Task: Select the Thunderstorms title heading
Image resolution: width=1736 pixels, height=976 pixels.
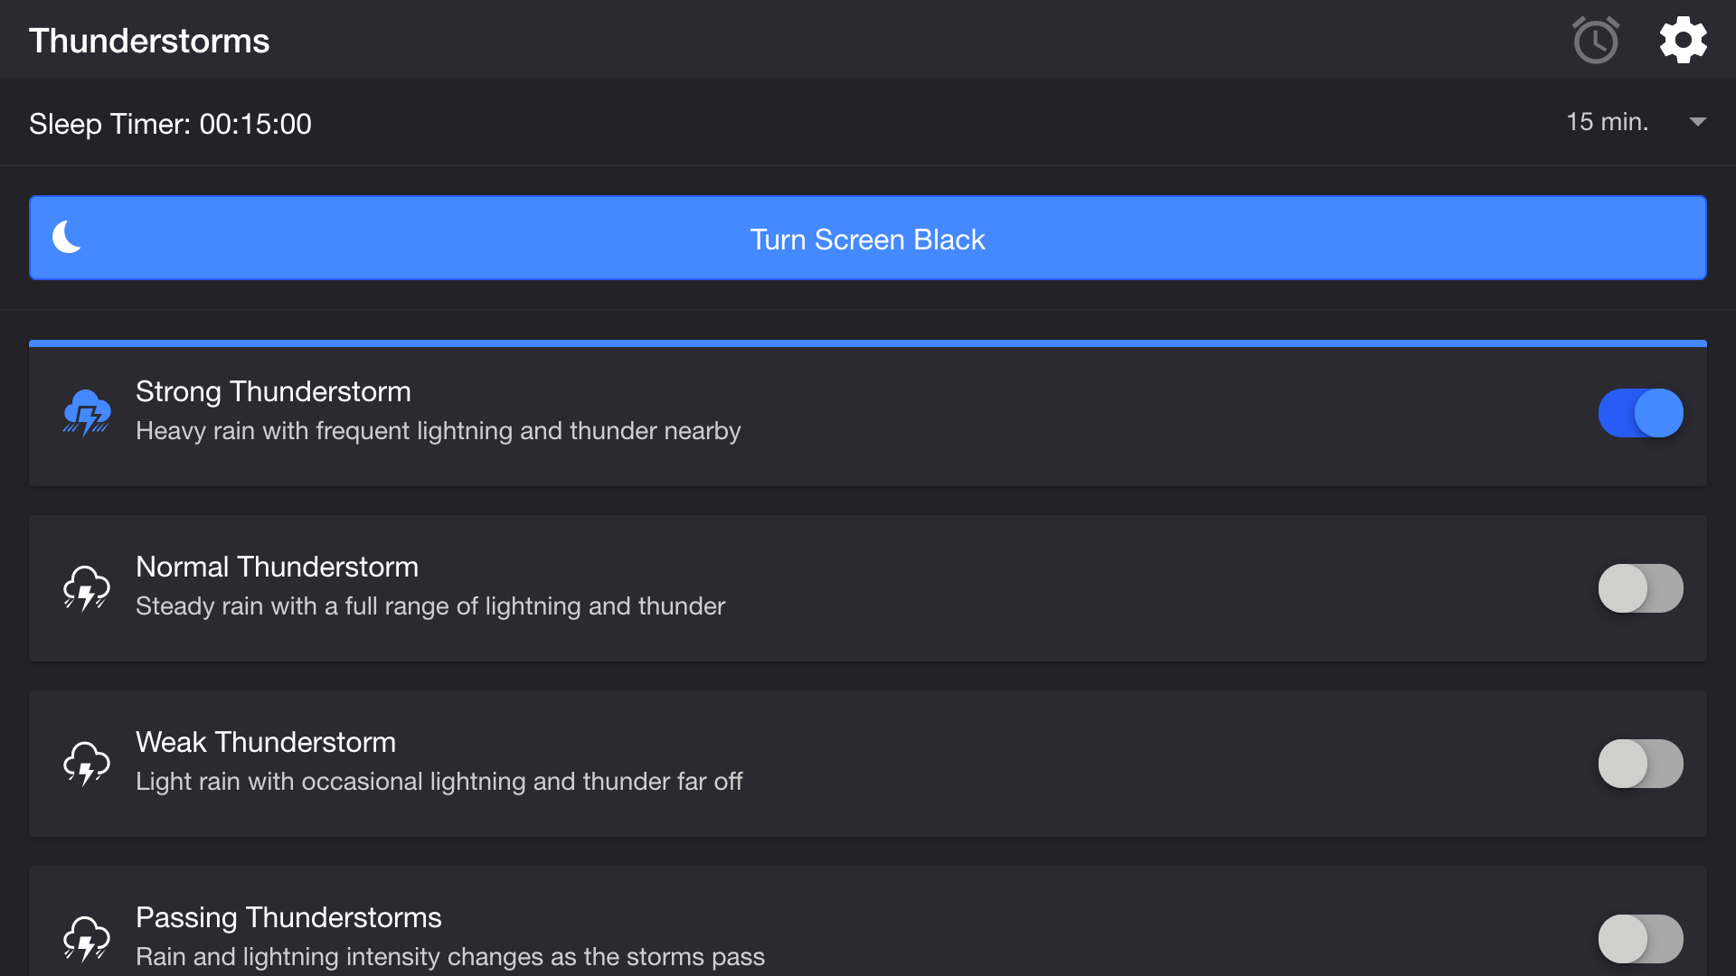Action: point(149,40)
